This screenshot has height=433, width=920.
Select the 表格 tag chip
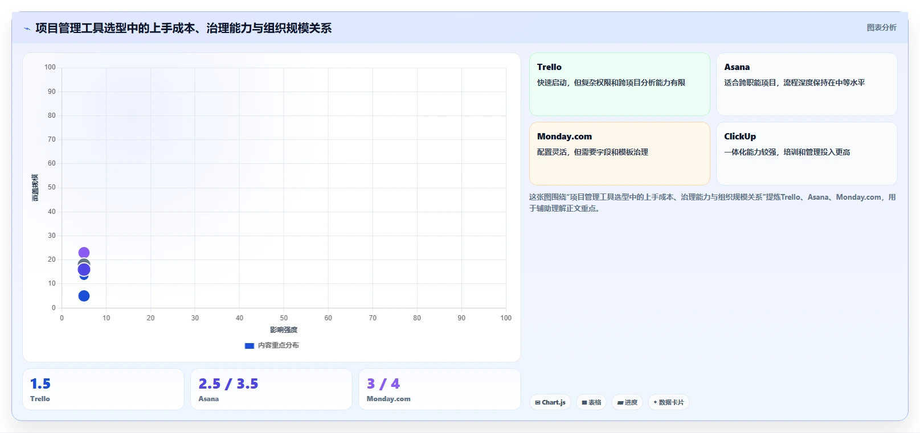[591, 402]
